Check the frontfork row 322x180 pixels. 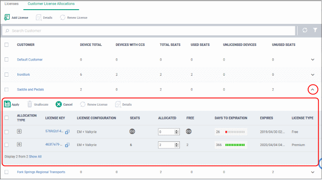point(6,74)
